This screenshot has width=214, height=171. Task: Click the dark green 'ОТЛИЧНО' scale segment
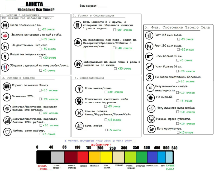click(x=142, y=157)
